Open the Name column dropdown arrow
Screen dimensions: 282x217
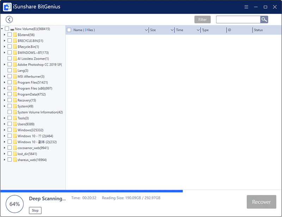[146, 30]
